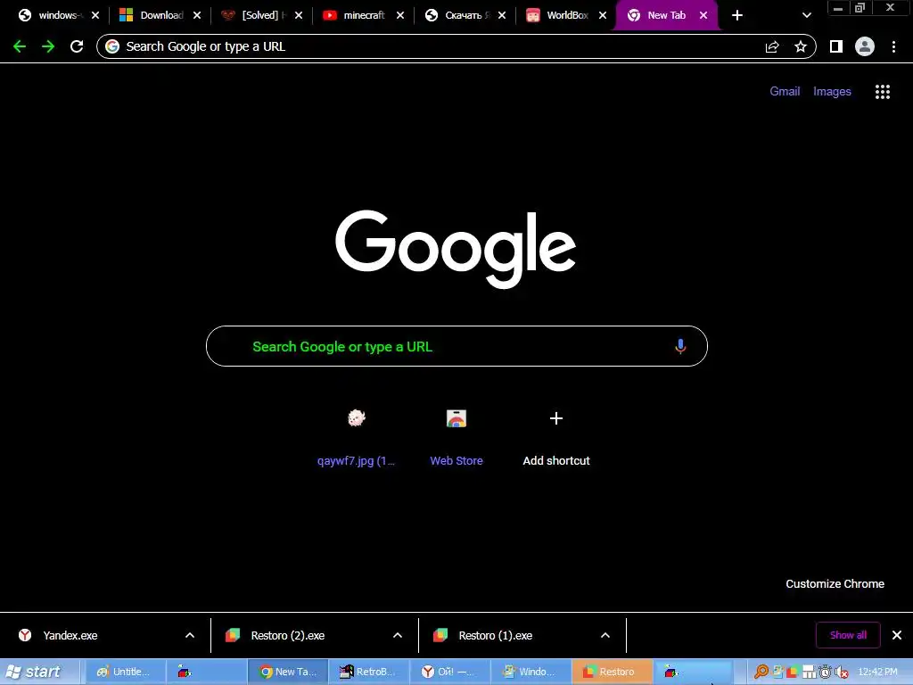Click the Windows start button

coord(39,672)
